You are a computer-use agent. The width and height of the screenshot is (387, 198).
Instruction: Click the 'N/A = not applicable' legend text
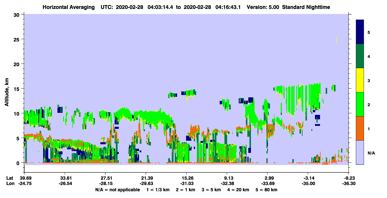coord(117,190)
